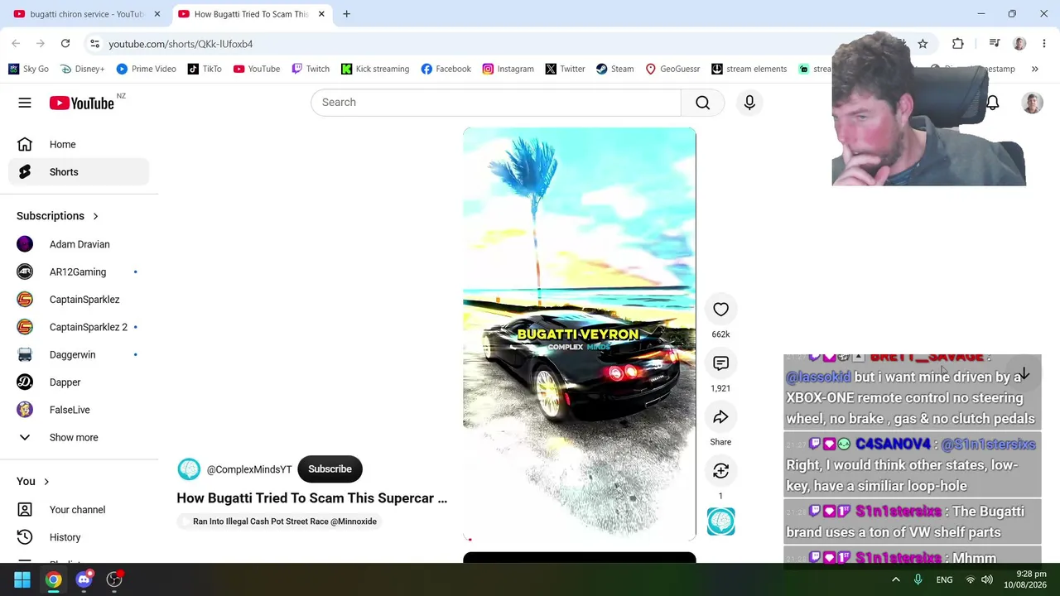This screenshot has width=1060, height=596.
Task: Open the clock and date in the taskbar
Action: tap(1026, 579)
